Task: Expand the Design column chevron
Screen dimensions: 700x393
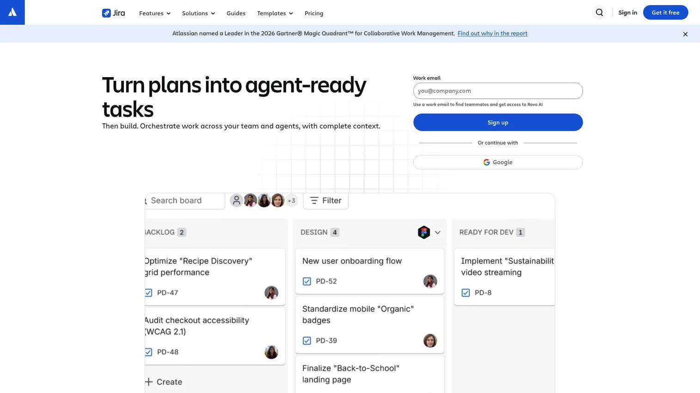Action: pyautogui.click(x=437, y=232)
